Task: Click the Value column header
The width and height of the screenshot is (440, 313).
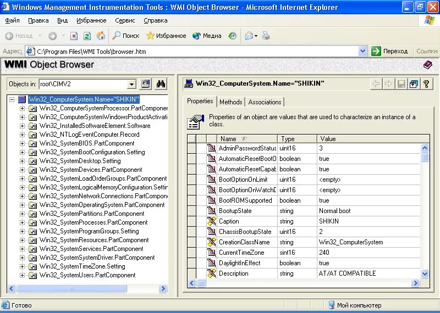Action: (x=373, y=139)
